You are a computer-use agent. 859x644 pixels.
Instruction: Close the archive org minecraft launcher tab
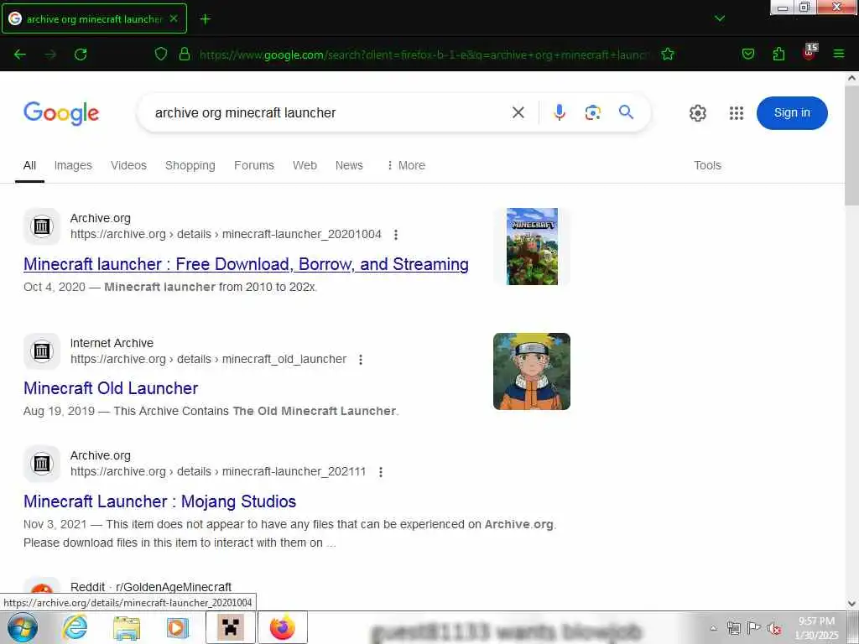coord(174,18)
